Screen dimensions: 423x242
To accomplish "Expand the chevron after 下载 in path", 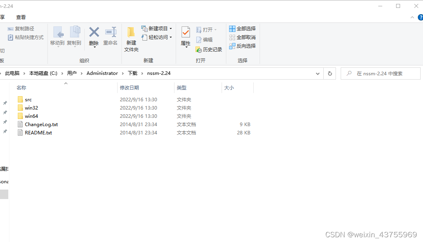I will (142, 73).
